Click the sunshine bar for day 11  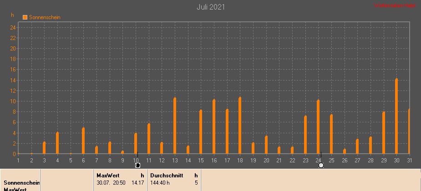pos(149,139)
